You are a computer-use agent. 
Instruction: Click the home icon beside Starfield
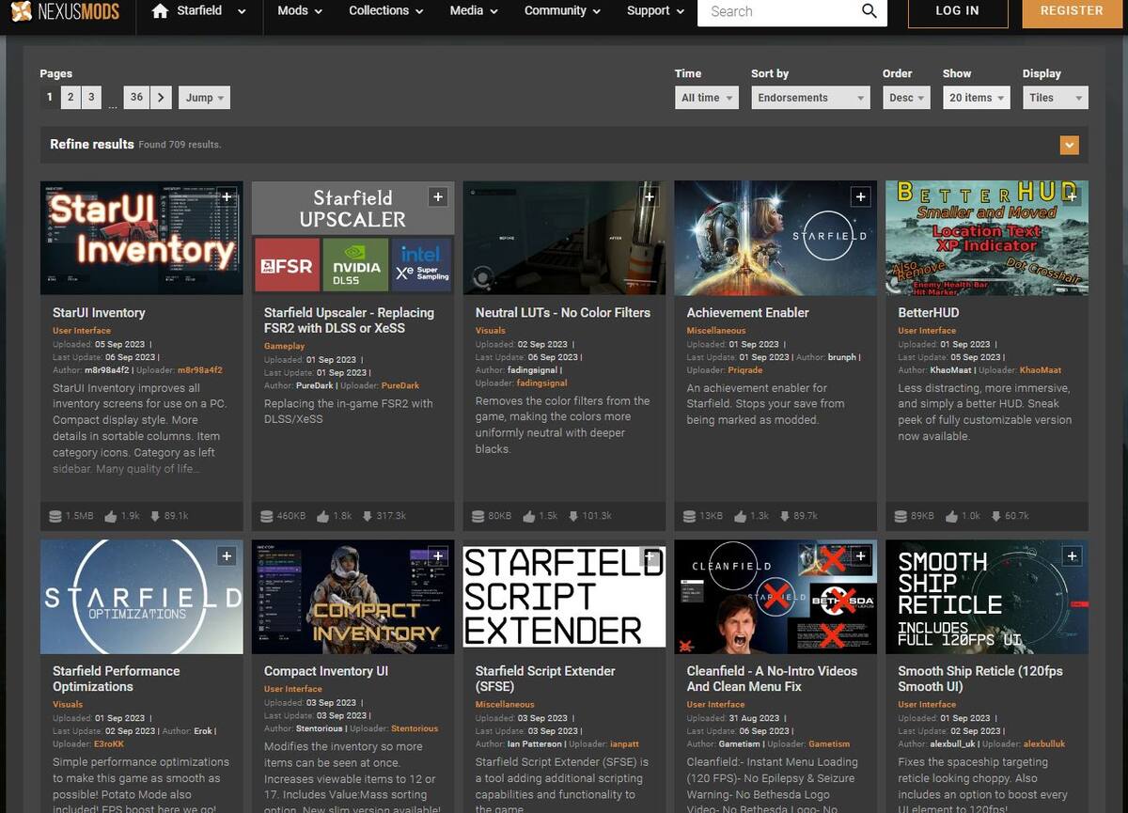coord(160,11)
